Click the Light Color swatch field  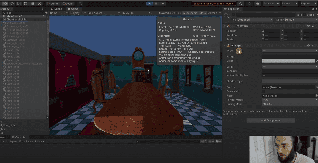pos(288,61)
